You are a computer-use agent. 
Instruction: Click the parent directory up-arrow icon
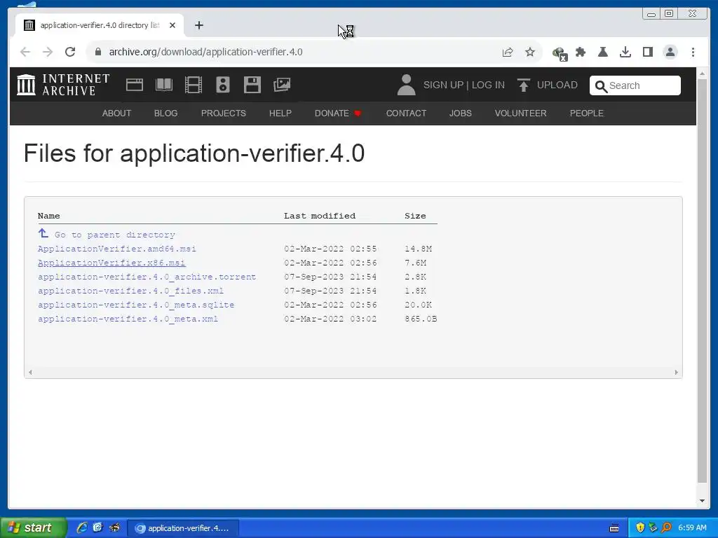coord(43,233)
